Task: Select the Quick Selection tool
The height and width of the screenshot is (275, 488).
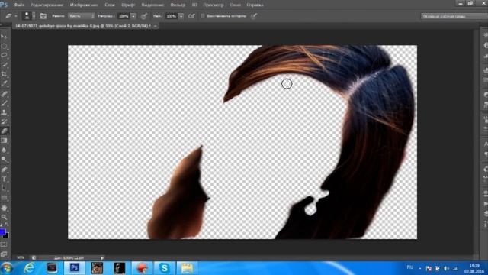Action: (4, 65)
